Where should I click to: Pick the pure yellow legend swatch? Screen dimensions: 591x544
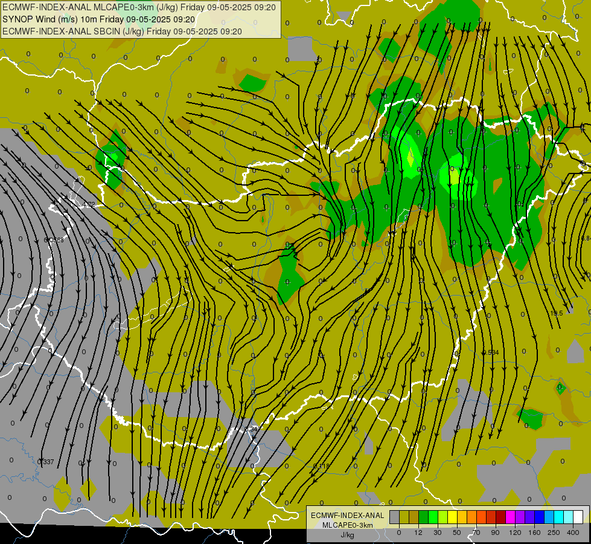coord(453,517)
